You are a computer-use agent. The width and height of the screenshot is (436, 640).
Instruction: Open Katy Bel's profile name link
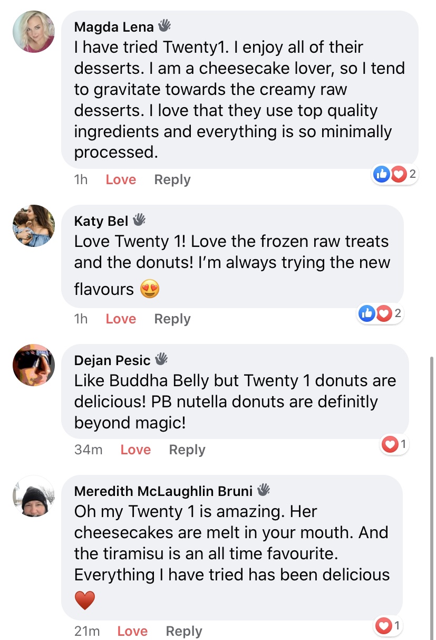pyautogui.click(x=101, y=221)
